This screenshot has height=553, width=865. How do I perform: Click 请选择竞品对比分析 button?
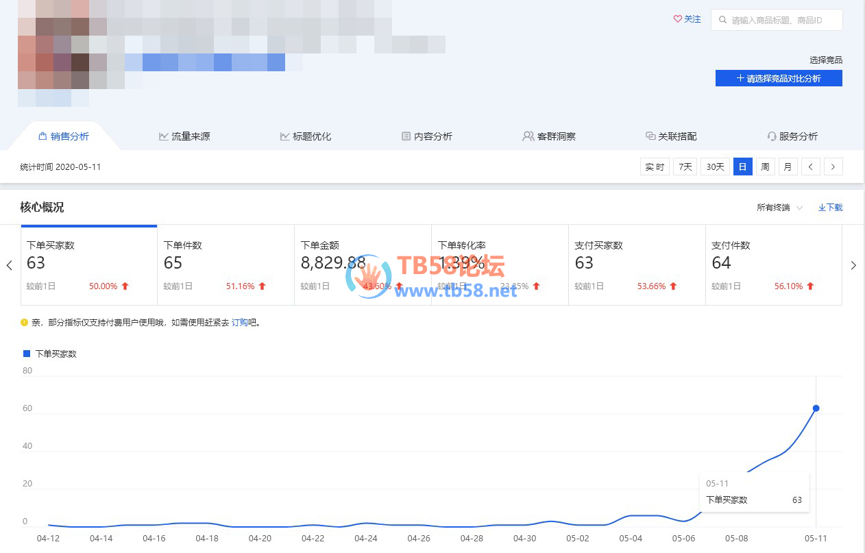(x=779, y=78)
